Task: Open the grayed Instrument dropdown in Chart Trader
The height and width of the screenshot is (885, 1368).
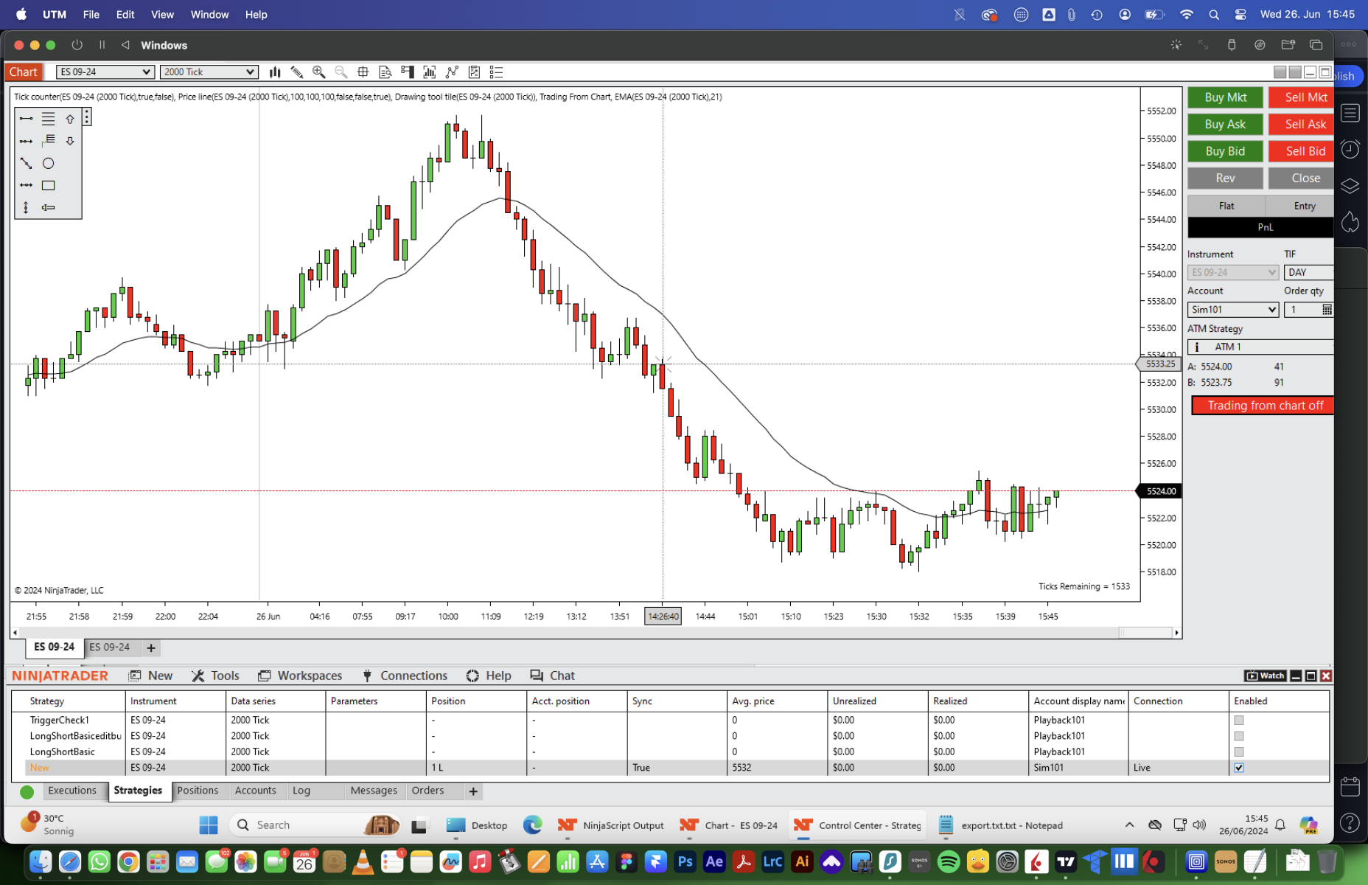Action: coord(1232,272)
